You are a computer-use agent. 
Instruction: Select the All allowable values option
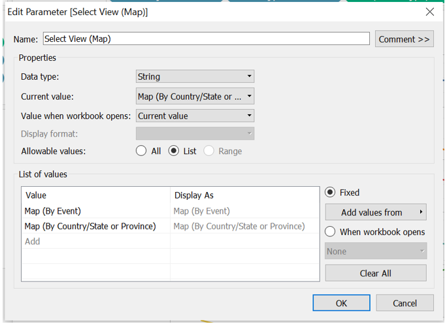click(x=141, y=151)
